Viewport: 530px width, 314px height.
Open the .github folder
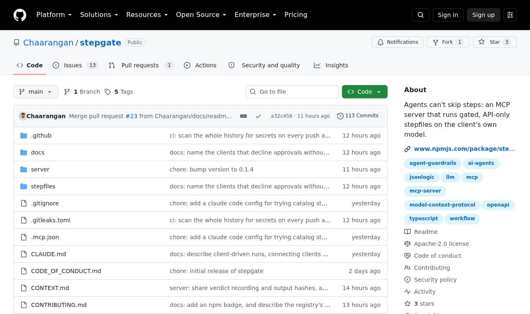41,136
